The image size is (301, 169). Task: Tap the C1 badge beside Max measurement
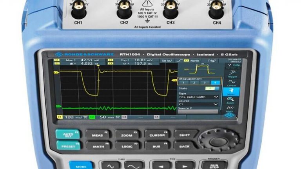(57, 60)
